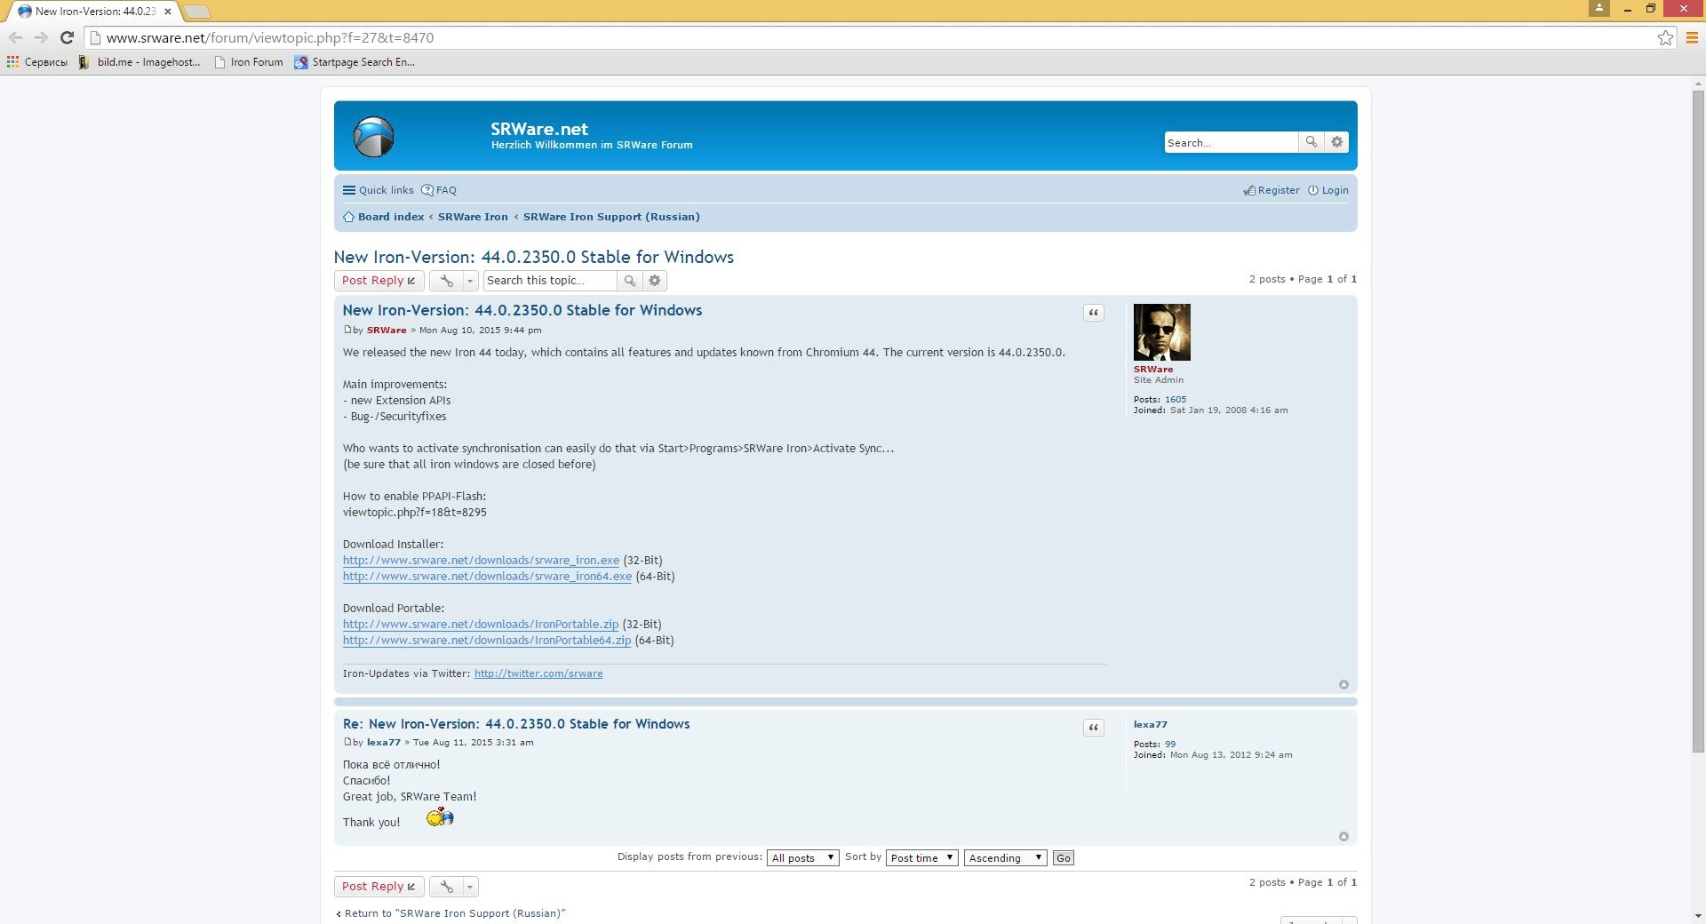The width and height of the screenshot is (1706, 924).
Task: Jump to top from lexa77 post
Action: (x=1343, y=836)
